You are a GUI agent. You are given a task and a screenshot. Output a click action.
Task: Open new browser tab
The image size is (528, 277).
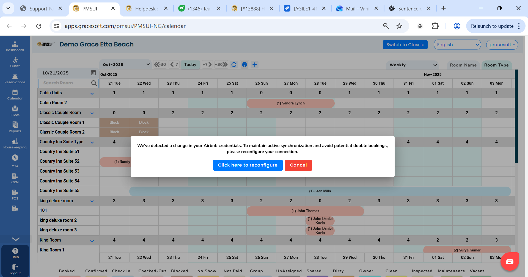tap(443, 9)
